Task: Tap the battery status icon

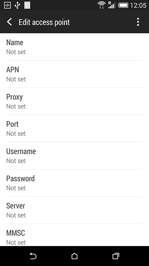Action: click(123, 5)
